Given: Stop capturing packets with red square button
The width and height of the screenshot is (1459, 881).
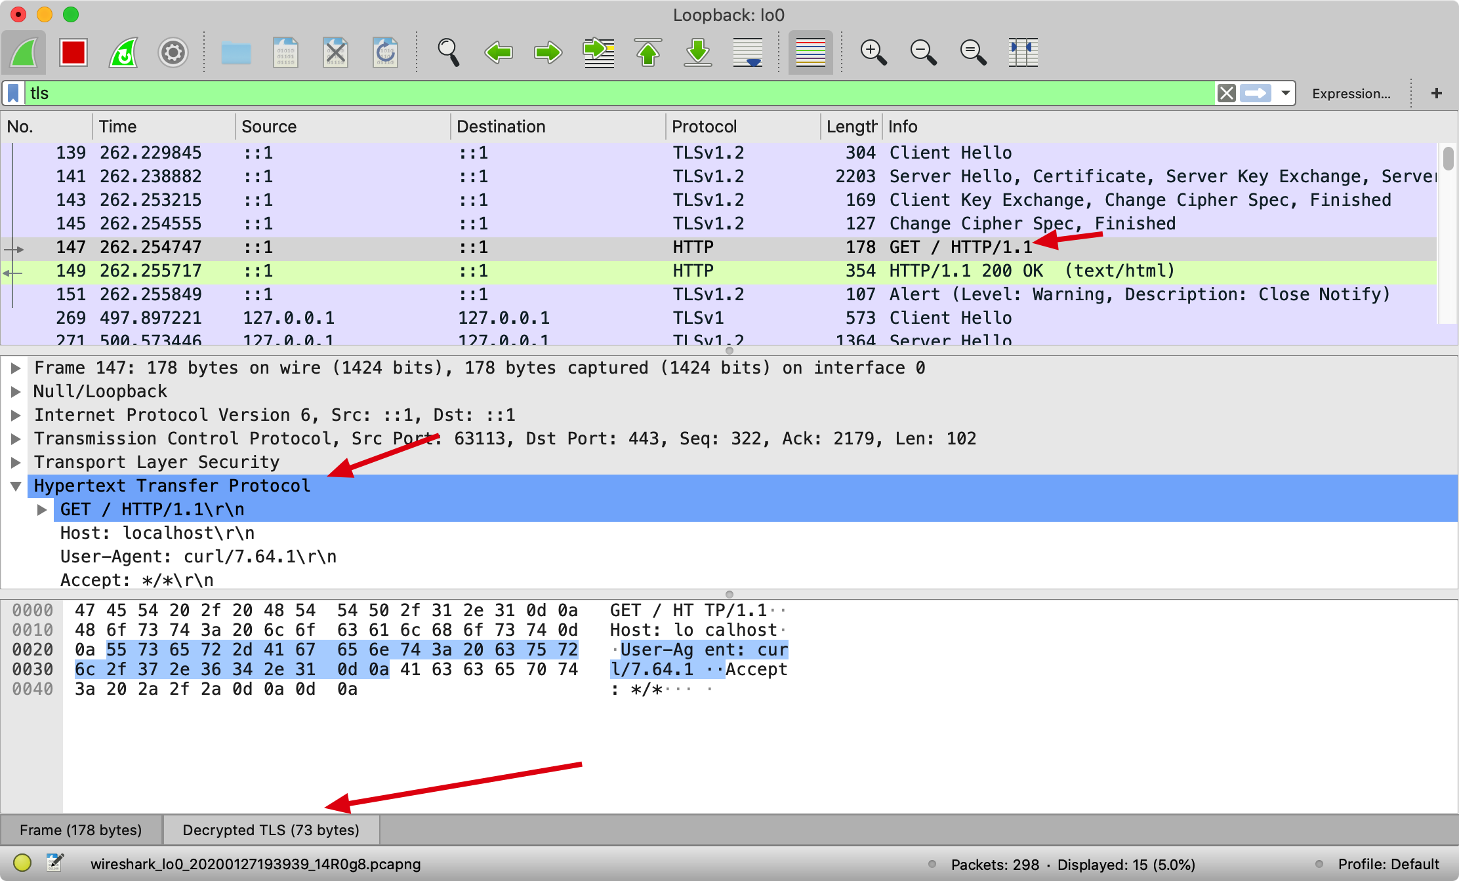Looking at the screenshot, I should (73, 52).
